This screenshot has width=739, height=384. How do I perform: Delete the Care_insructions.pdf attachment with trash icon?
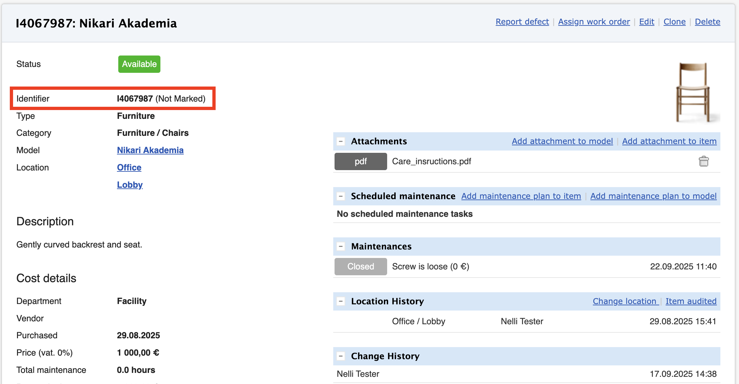(x=703, y=161)
